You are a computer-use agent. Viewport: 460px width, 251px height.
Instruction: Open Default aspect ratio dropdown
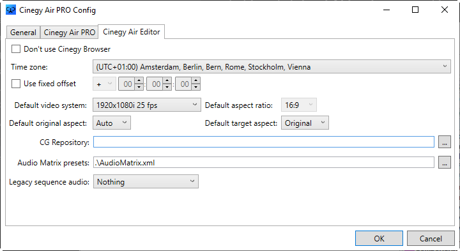(299, 105)
